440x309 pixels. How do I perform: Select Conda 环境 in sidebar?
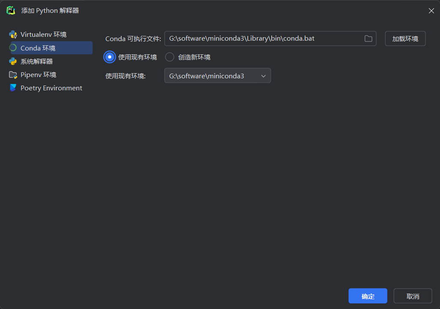[51, 48]
